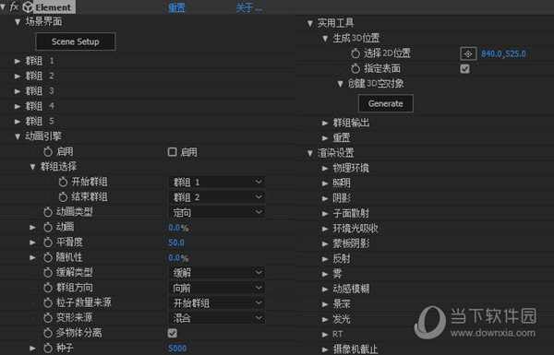
Task: Toggle stopwatch for 动画
Action: click(x=48, y=227)
